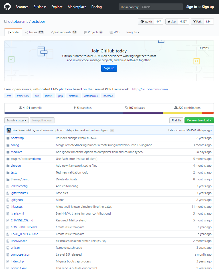Click the .gitignore file icon
The image size is (219, 269).
coord(8,200)
